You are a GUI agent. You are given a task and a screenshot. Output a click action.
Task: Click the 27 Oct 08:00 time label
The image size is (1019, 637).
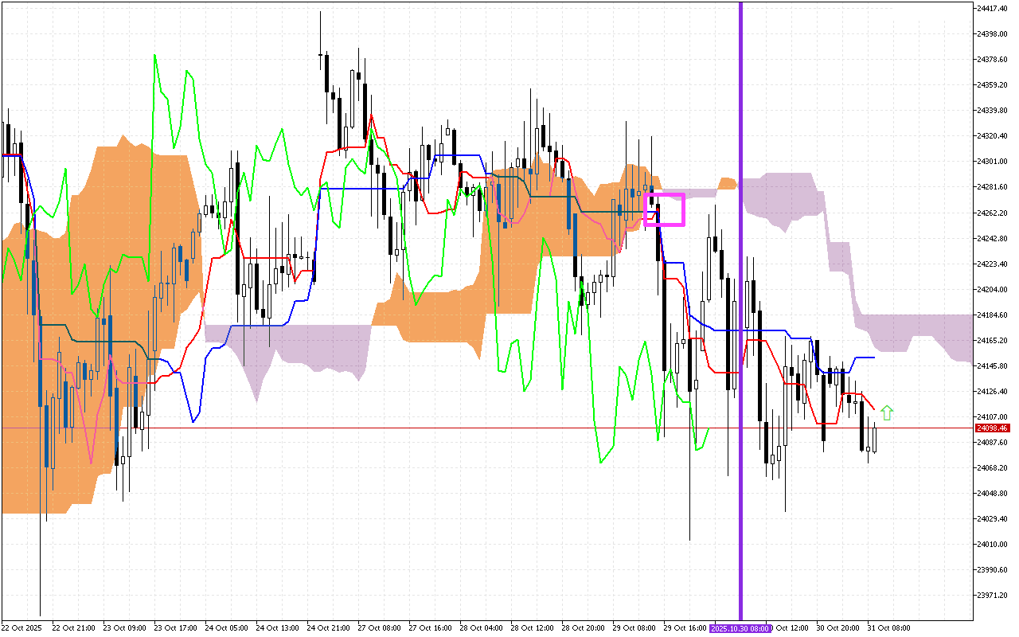coord(380,628)
